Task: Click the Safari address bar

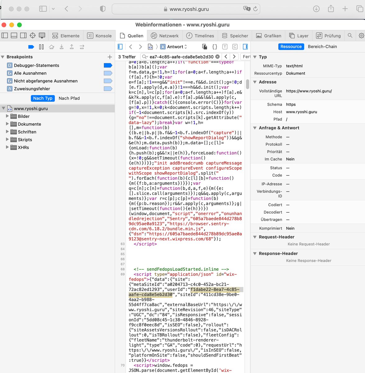Action: [186, 9]
